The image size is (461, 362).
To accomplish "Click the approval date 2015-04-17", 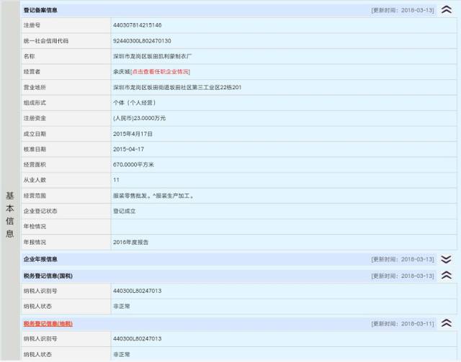I will pyautogui.click(x=128, y=149).
